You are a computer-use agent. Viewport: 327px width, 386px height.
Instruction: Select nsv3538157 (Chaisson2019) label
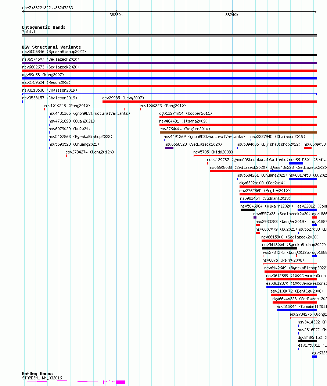(x=50, y=98)
